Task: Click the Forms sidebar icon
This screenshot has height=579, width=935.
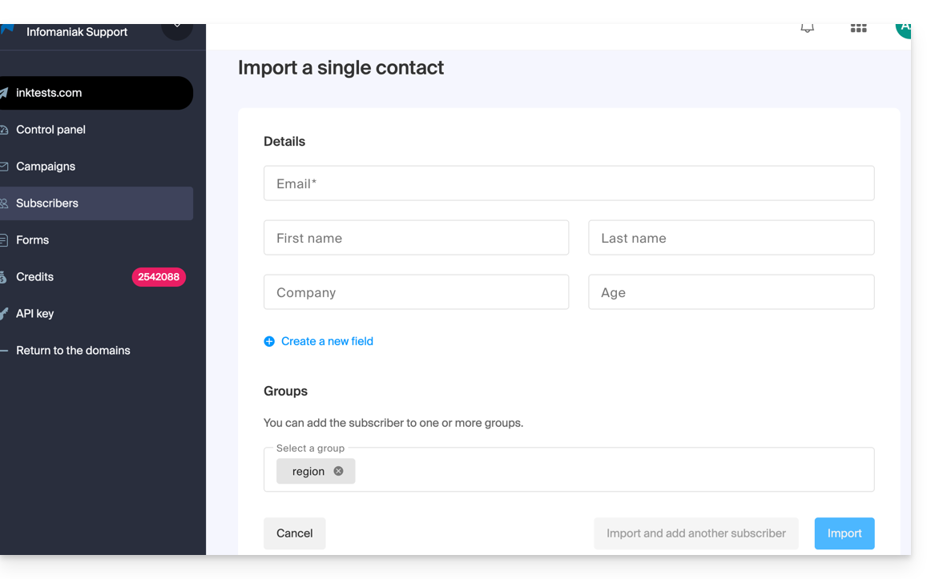Action: (4, 240)
